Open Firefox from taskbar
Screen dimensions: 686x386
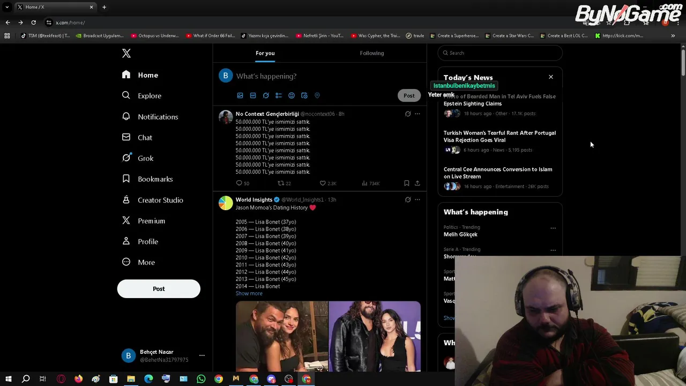pos(78,379)
